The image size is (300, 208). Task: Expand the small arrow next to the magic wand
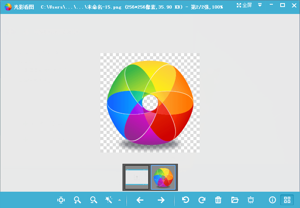pyautogui.click(x=120, y=200)
